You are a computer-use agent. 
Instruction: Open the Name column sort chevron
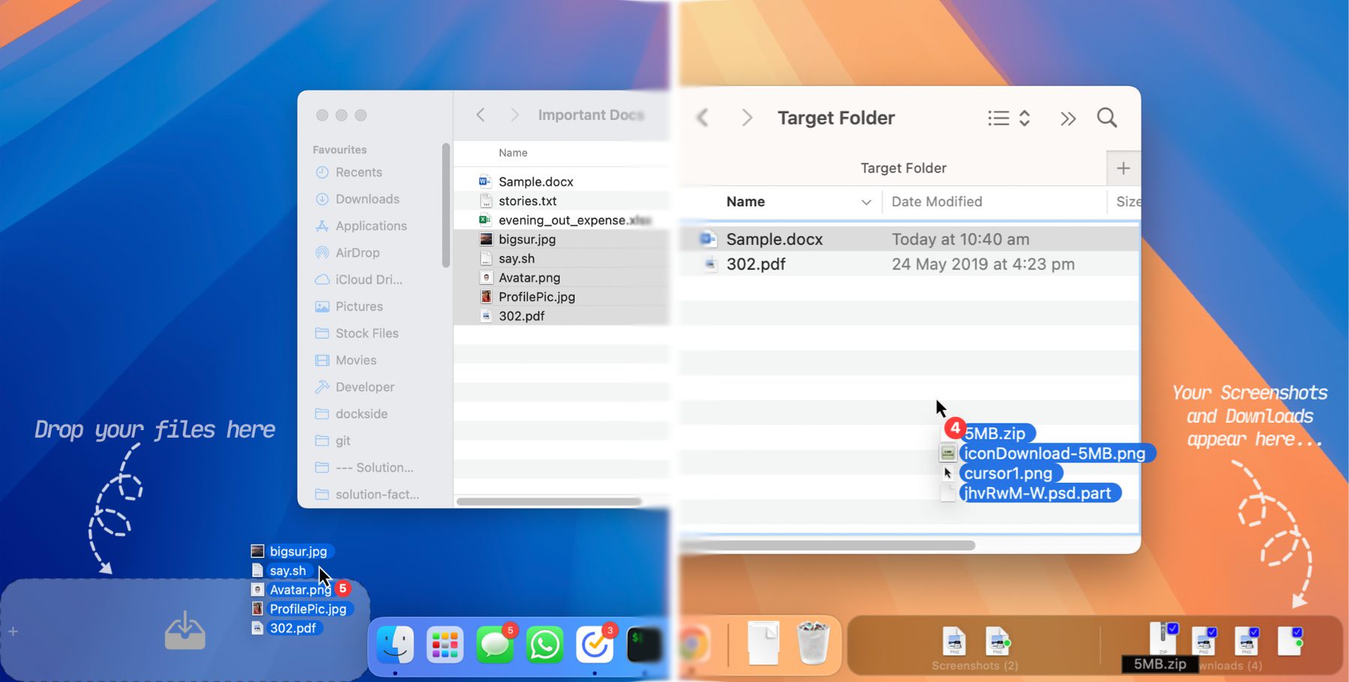(x=866, y=202)
